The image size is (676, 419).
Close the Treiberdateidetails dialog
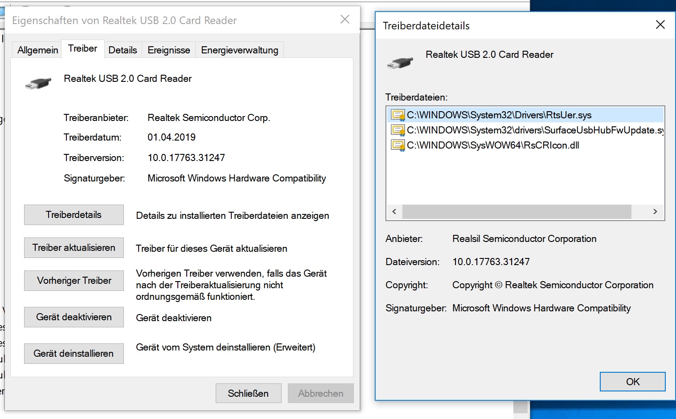(x=660, y=25)
